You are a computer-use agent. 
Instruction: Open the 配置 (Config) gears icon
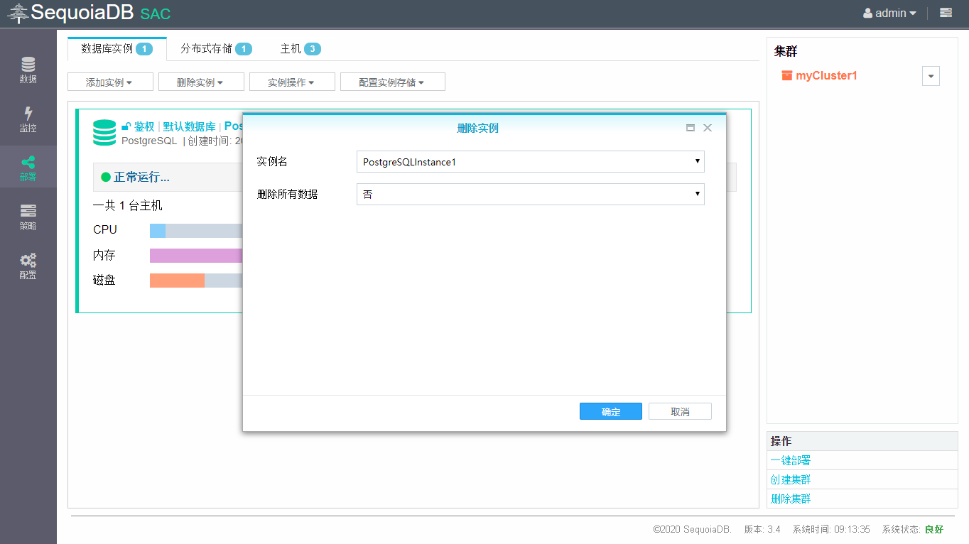click(x=28, y=266)
